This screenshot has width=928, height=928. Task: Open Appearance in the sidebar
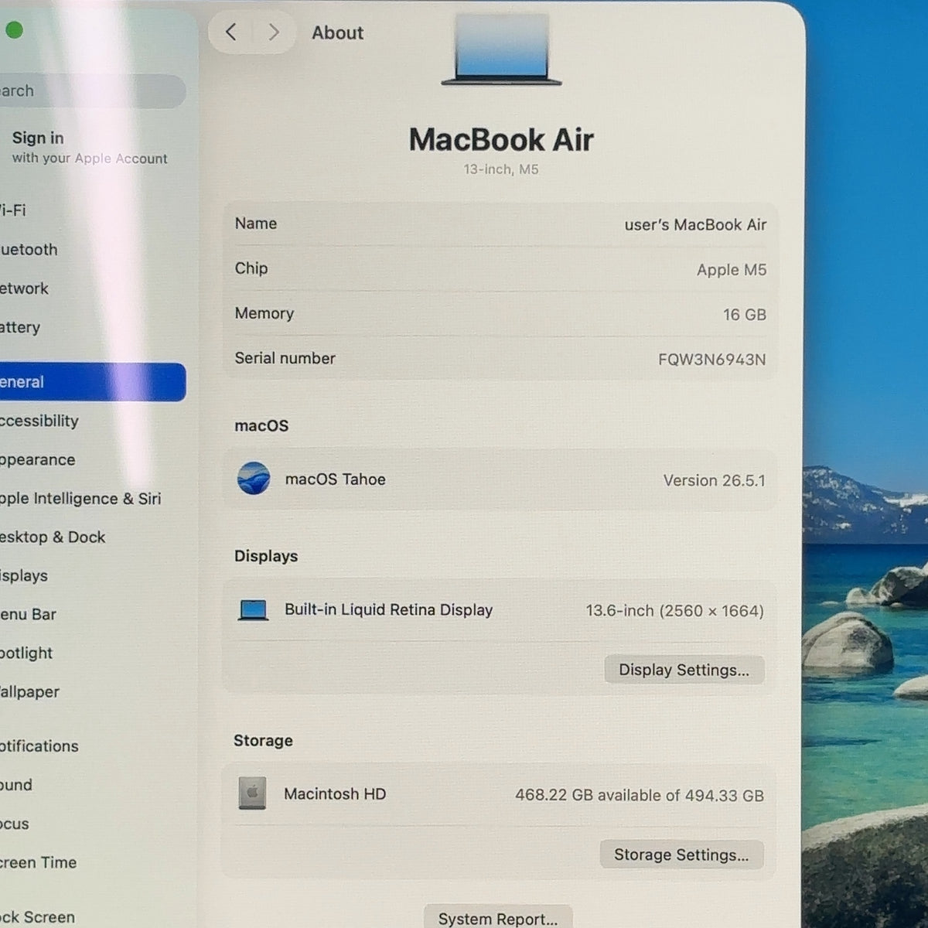tap(38, 460)
